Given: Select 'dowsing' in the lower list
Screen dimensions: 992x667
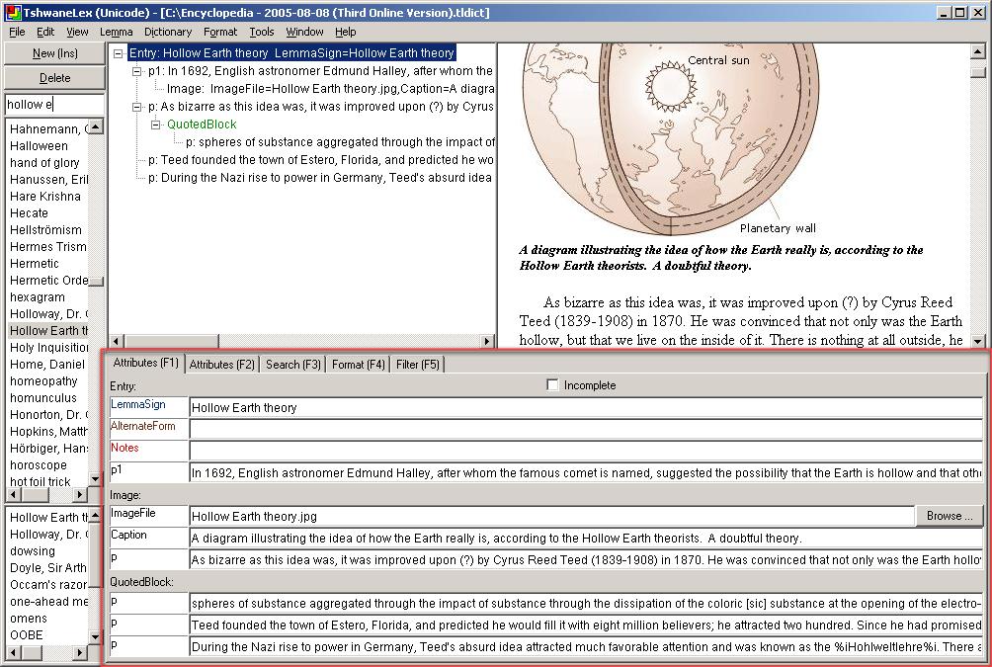Looking at the screenshot, I should (33, 551).
